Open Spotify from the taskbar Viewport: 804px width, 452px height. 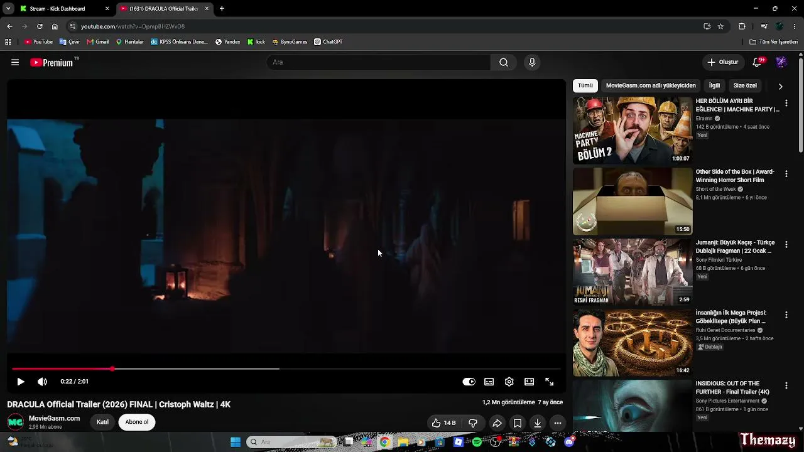click(x=477, y=442)
